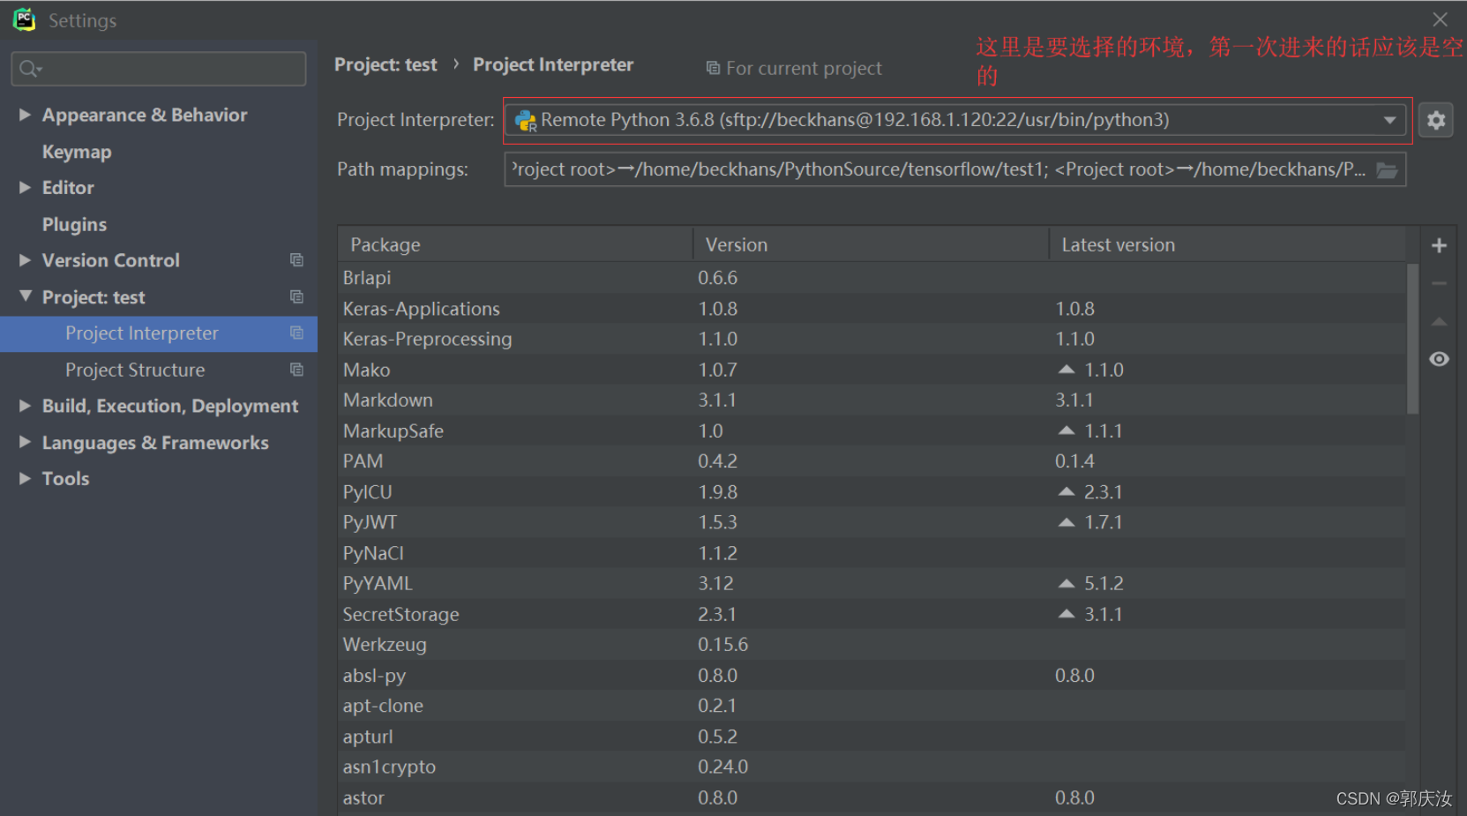Select the apt-clone package row
Image resolution: width=1467 pixels, height=816 pixels.
click(x=872, y=706)
